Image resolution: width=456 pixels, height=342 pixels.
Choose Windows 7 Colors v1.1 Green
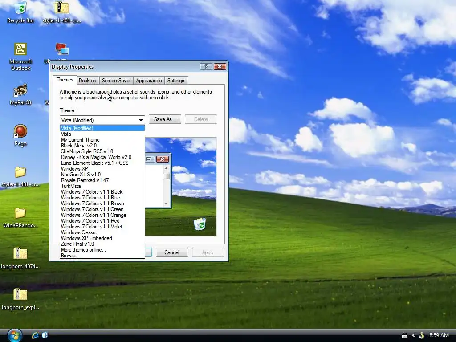pos(102,209)
